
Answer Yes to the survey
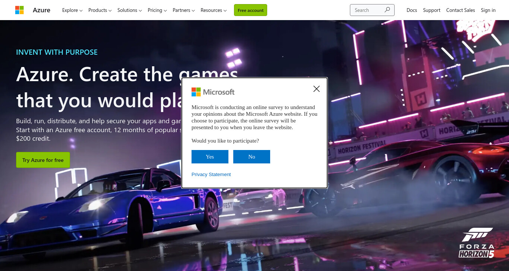pyautogui.click(x=210, y=157)
